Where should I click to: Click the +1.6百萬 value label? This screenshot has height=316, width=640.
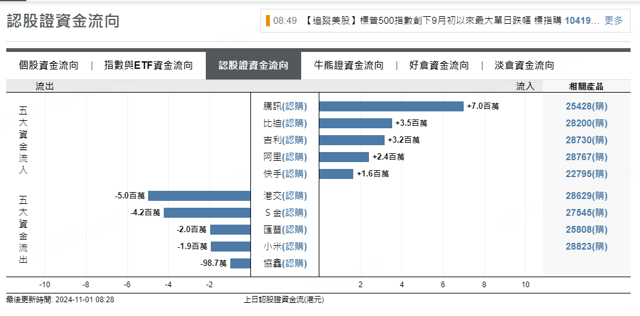[373, 174]
